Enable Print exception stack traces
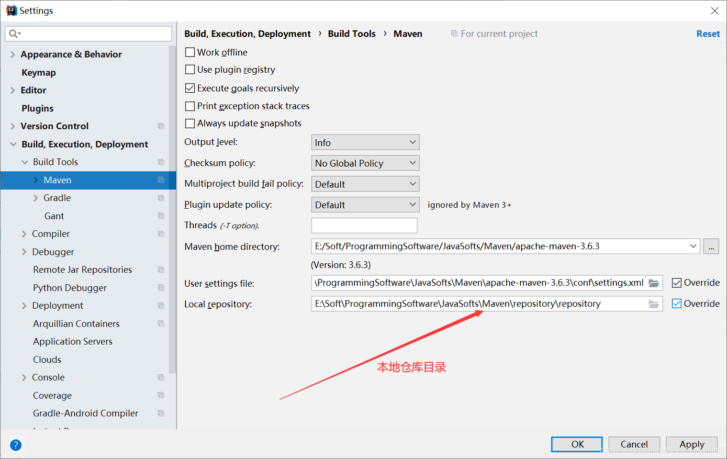The image size is (727, 459). (x=190, y=106)
